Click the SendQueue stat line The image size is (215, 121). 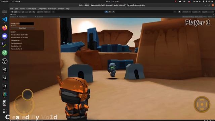click(16, 40)
